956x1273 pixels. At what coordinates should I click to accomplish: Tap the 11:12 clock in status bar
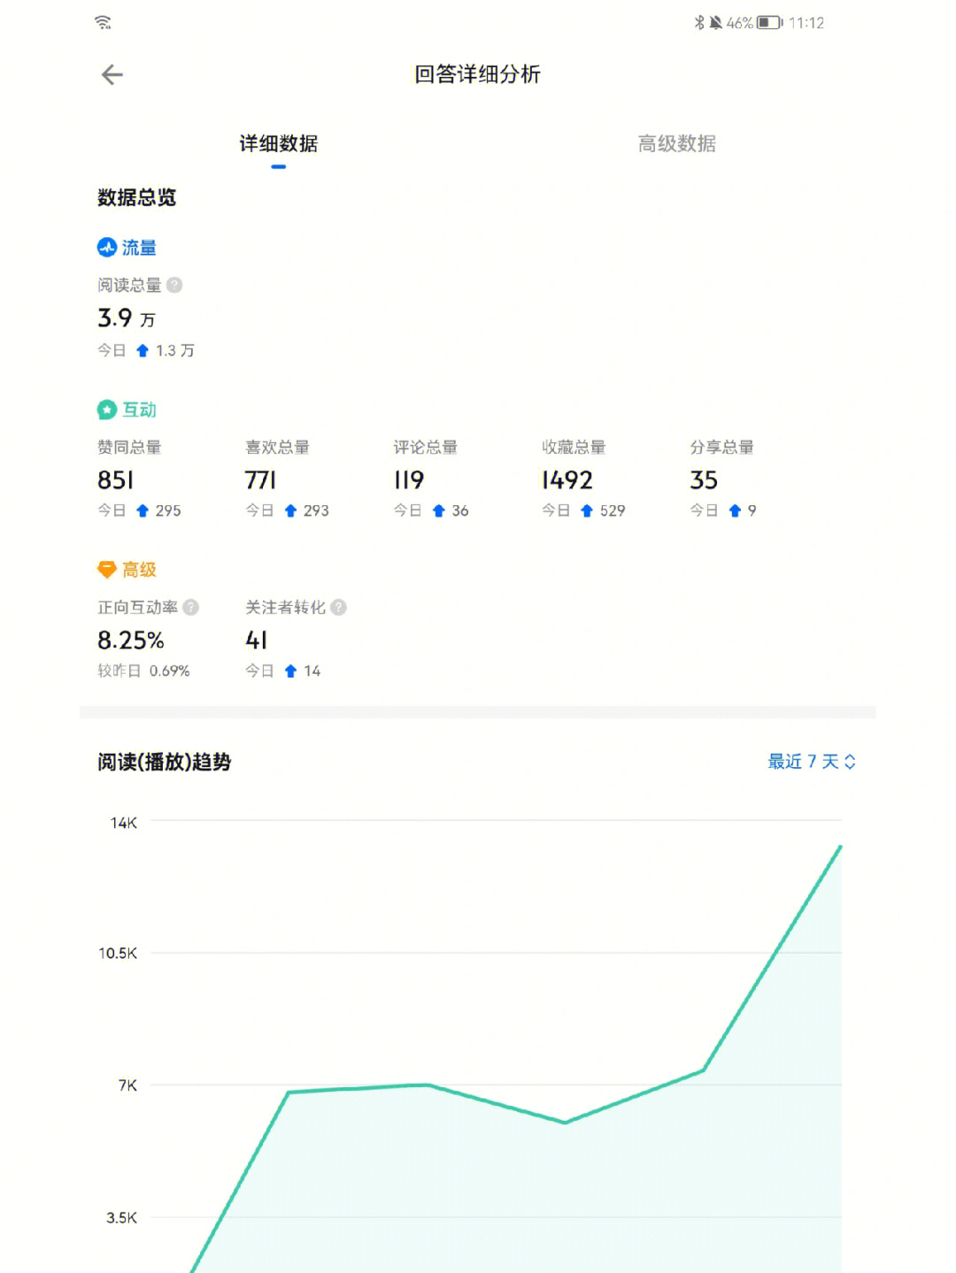(x=806, y=23)
